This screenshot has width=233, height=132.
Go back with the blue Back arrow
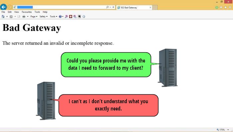[x=3, y=7]
